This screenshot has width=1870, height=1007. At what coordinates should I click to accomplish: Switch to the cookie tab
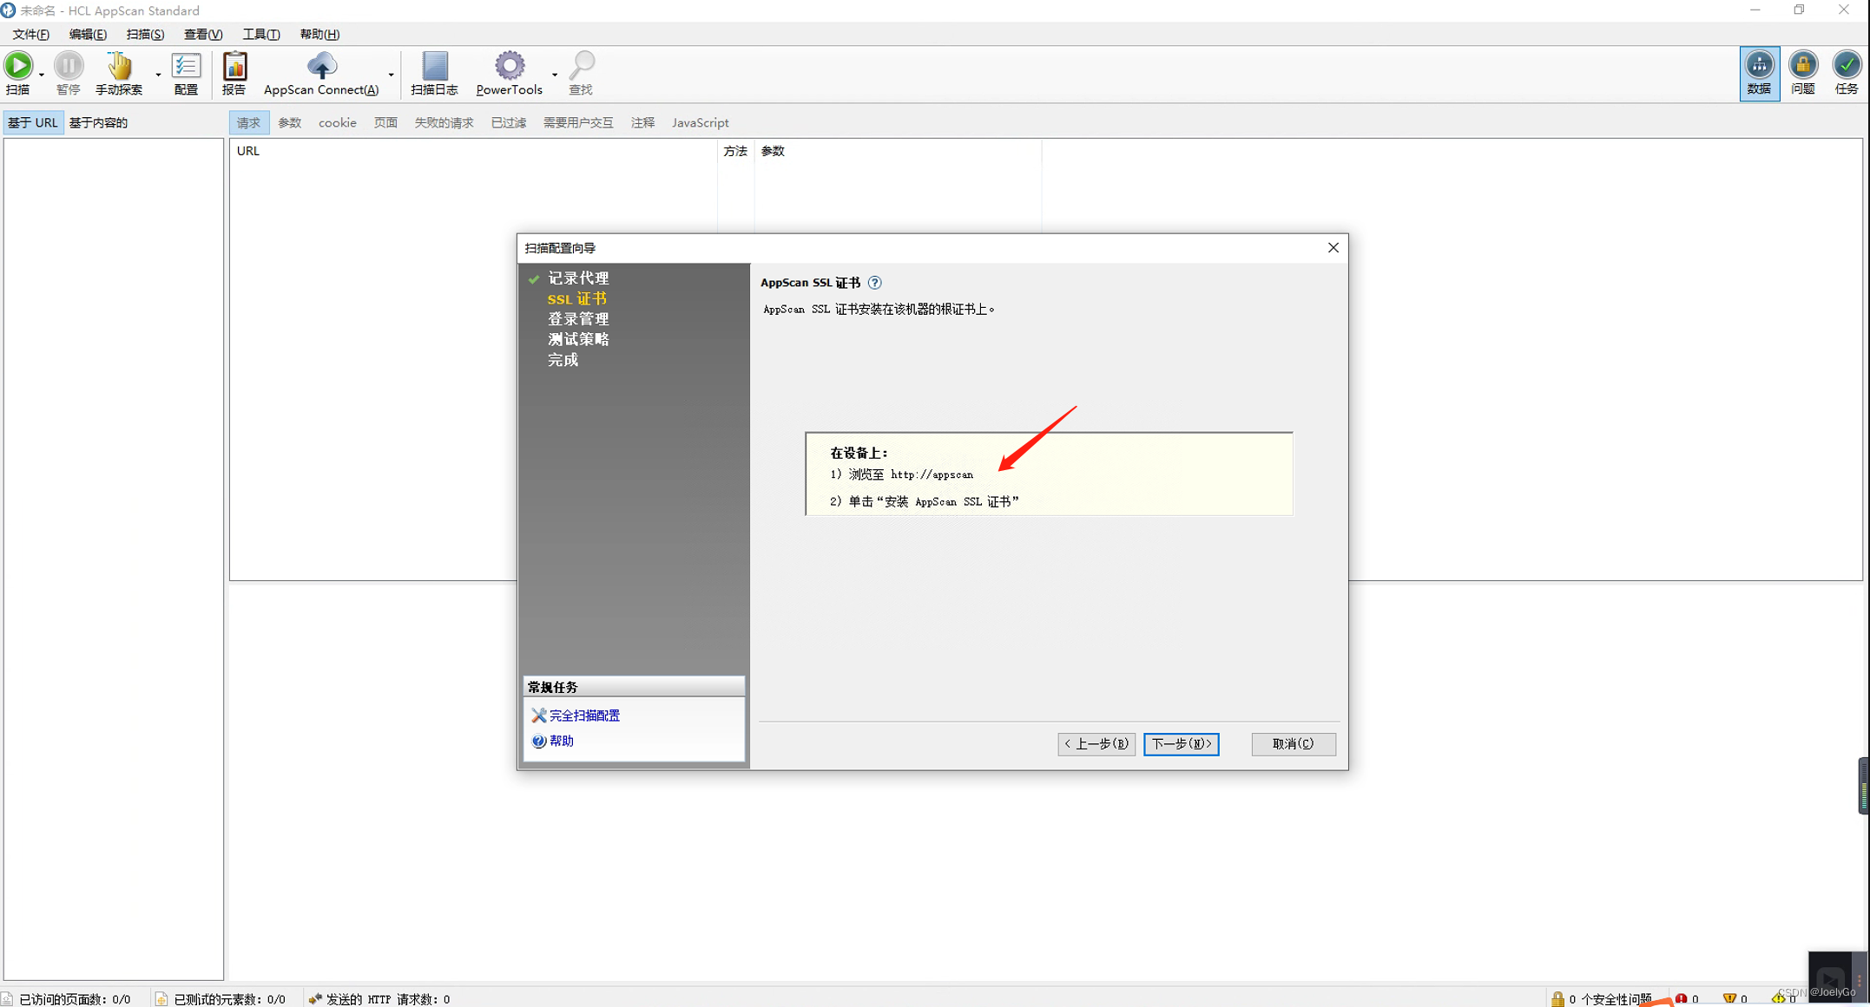337,122
